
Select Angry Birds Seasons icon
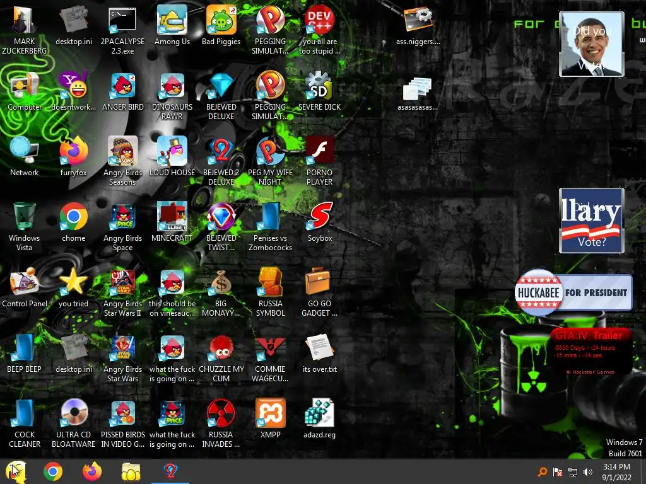click(123, 161)
